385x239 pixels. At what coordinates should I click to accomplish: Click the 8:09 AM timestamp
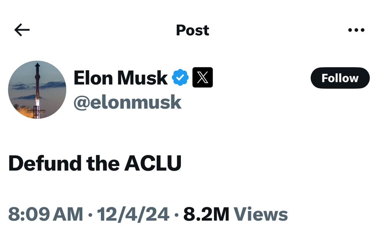coord(45,214)
